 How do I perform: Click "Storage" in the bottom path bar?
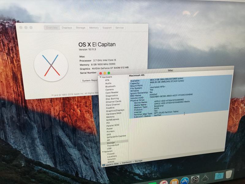click(x=138, y=161)
